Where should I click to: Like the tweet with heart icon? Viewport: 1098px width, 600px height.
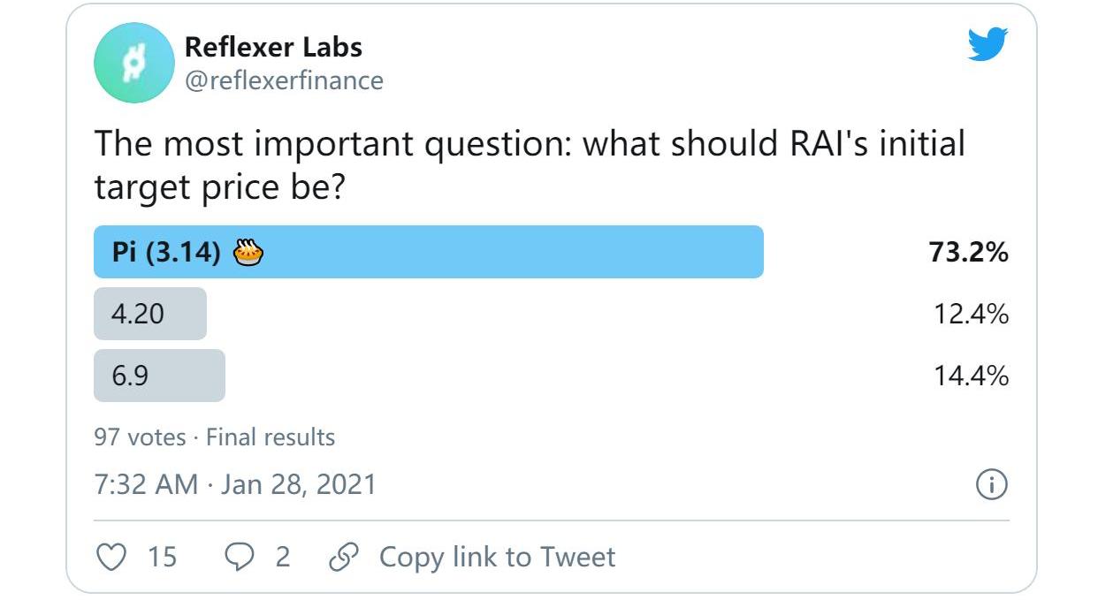[110, 557]
